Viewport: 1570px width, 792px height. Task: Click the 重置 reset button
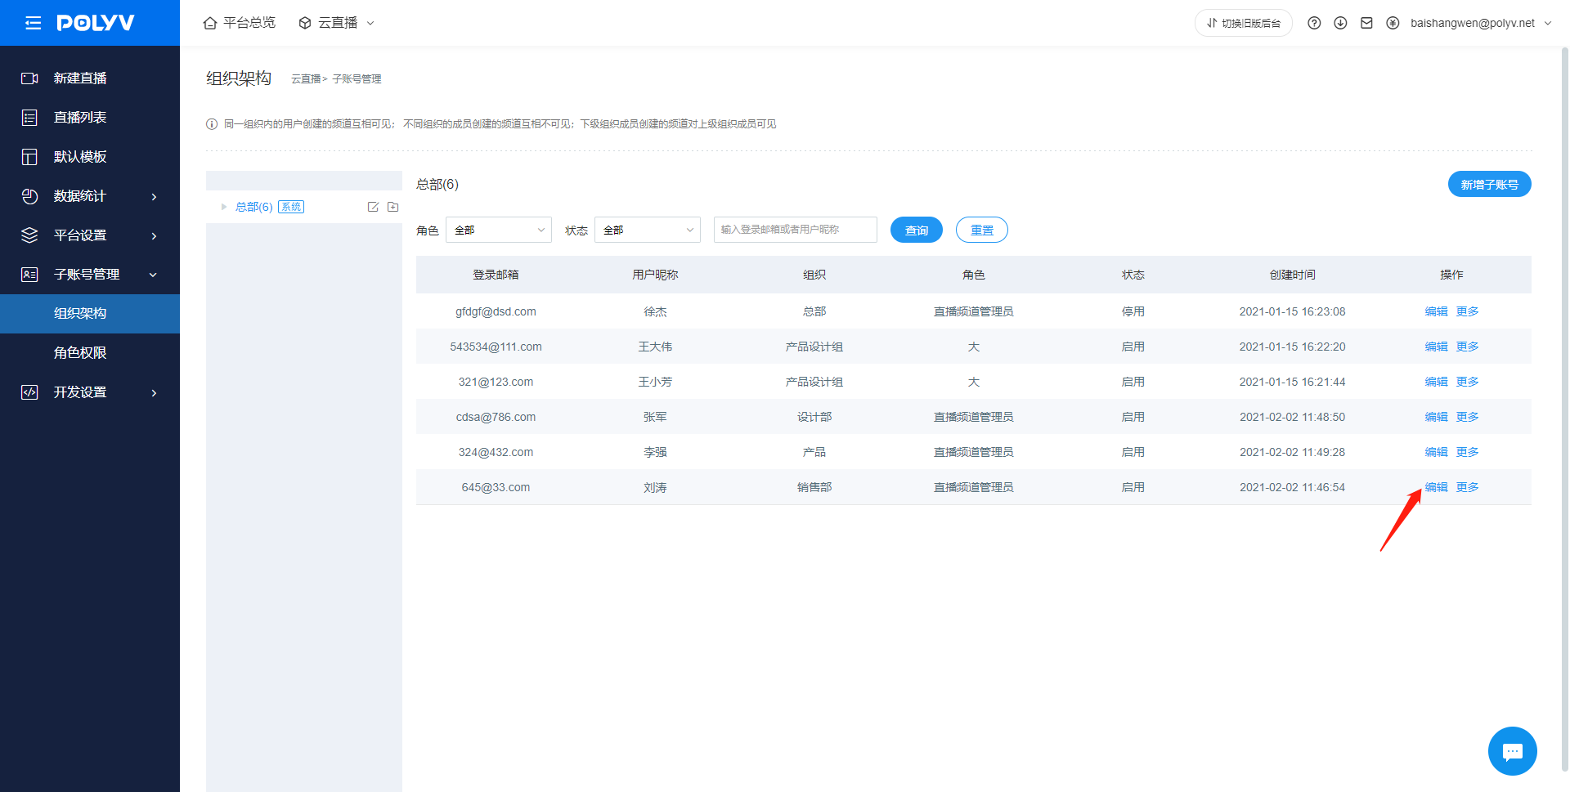click(x=982, y=230)
